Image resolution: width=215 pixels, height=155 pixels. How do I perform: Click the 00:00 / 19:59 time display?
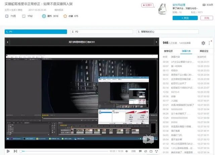point(117,151)
